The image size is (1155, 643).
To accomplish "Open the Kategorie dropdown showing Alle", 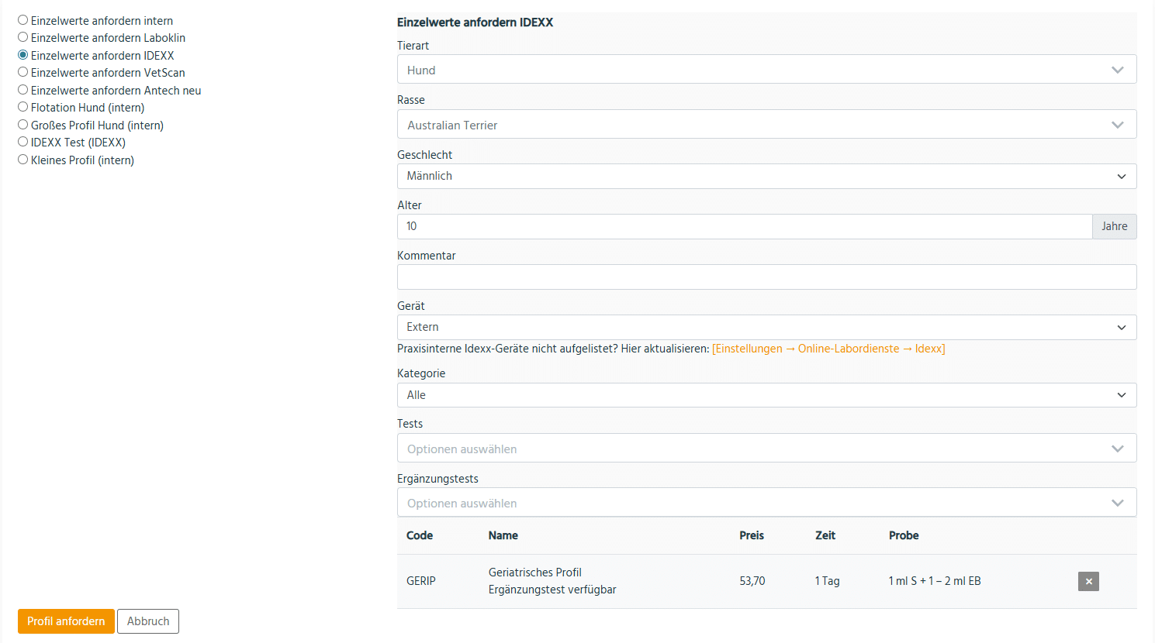I will 766,395.
